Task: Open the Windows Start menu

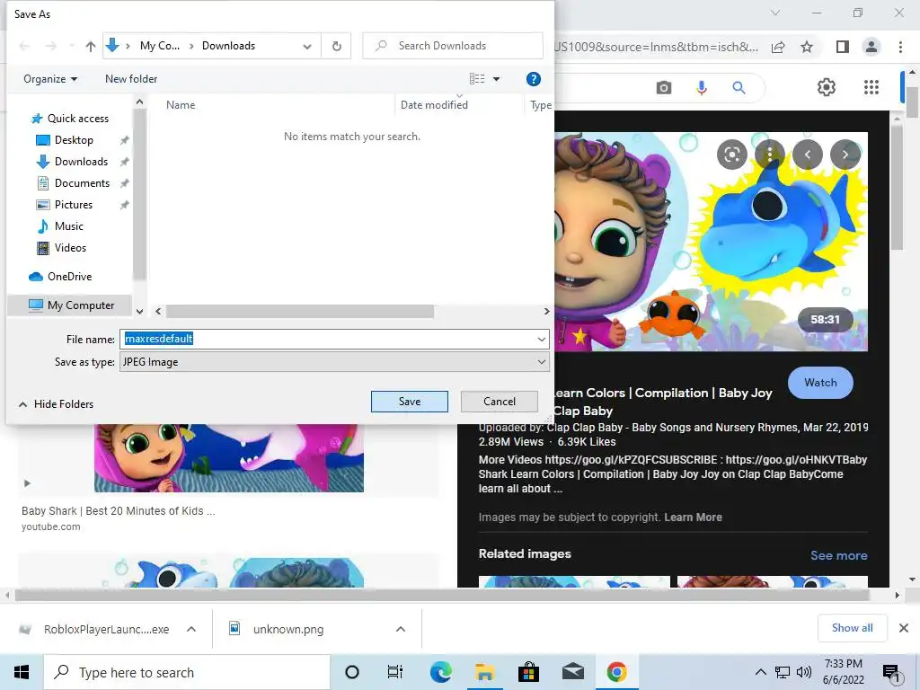Action: (22, 672)
